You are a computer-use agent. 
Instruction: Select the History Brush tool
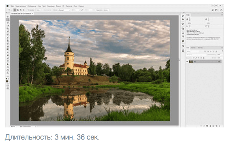(x=8, y=43)
